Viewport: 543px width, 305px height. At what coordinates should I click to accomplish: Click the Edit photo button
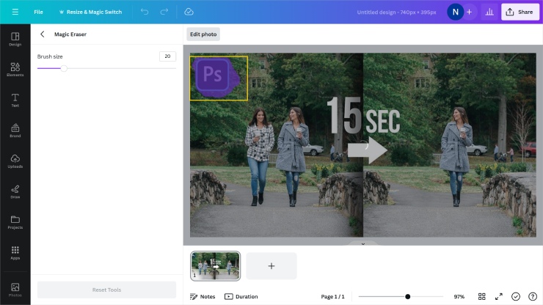(x=203, y=34)
